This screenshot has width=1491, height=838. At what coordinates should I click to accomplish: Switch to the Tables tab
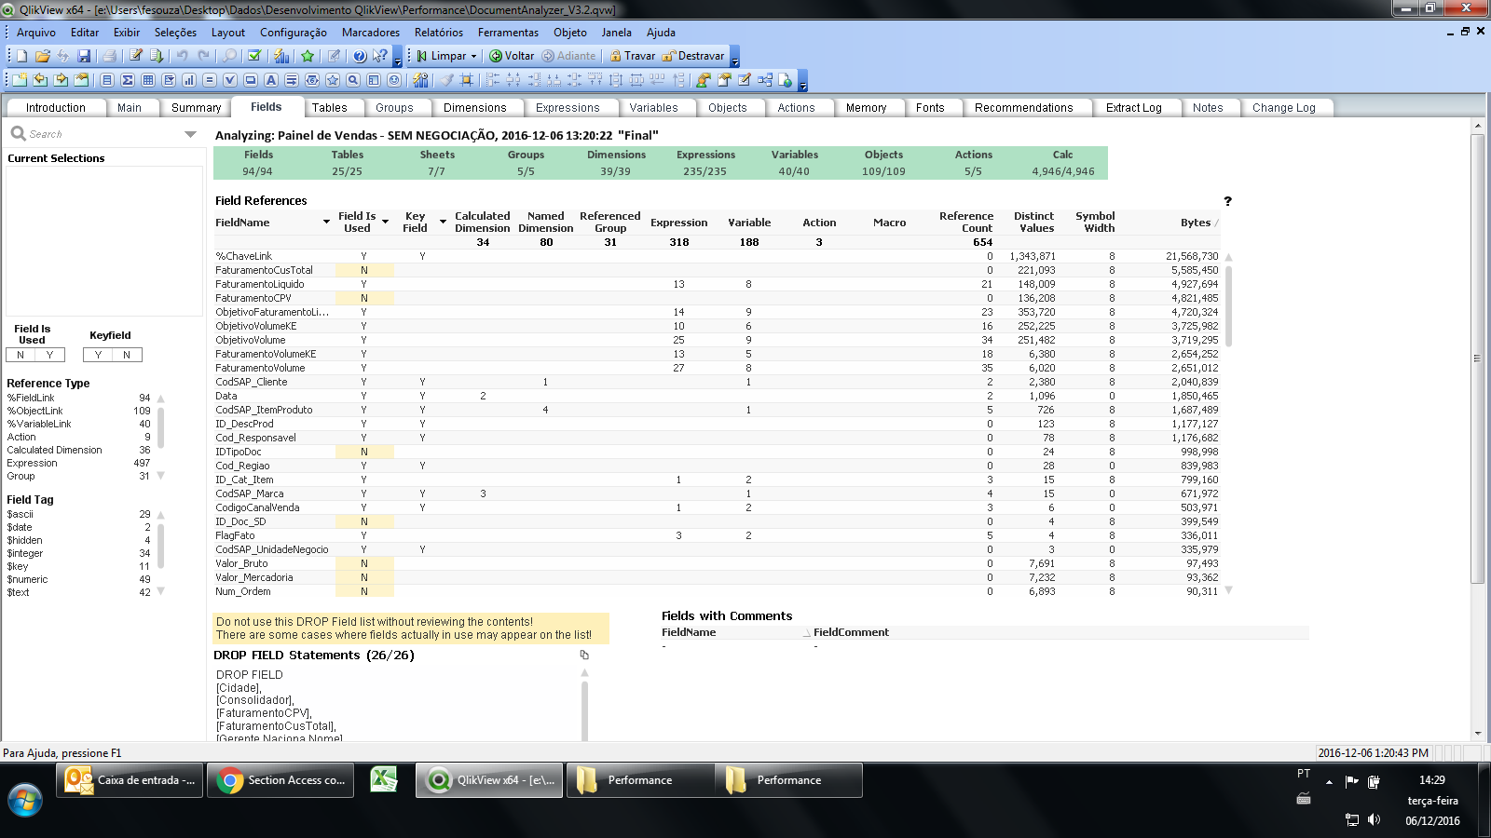330,108
